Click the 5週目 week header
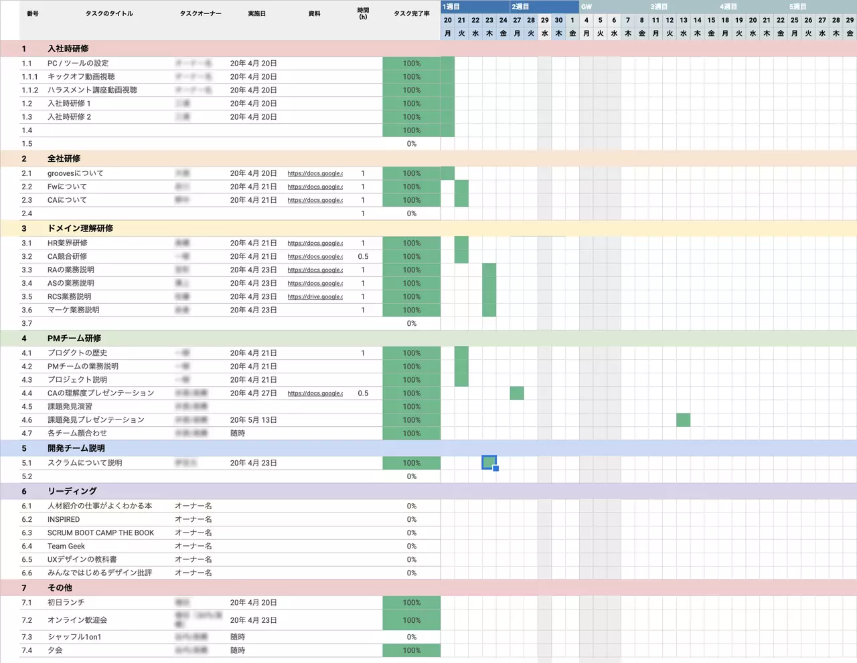Image resolution: width=857 pixels, height=663 pixels. coord(797,7)
